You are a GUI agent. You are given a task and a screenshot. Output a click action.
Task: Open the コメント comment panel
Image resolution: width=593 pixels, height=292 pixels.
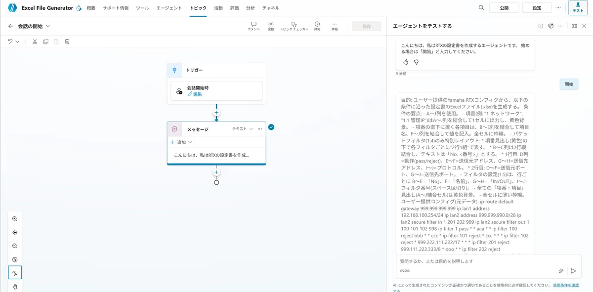(254, 26)
